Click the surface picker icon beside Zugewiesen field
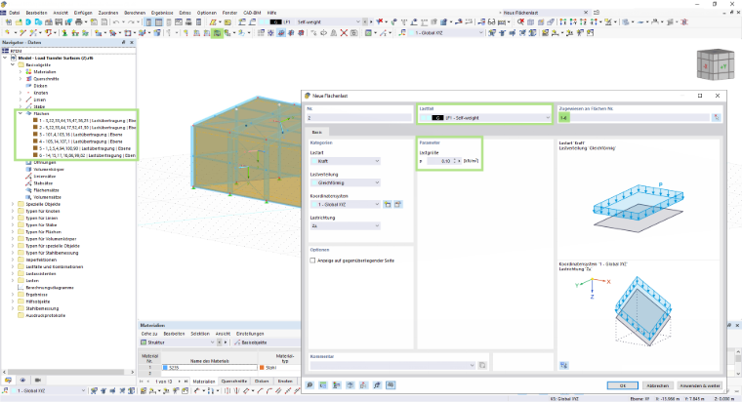742x402 pixels. [x=716, y=118]
